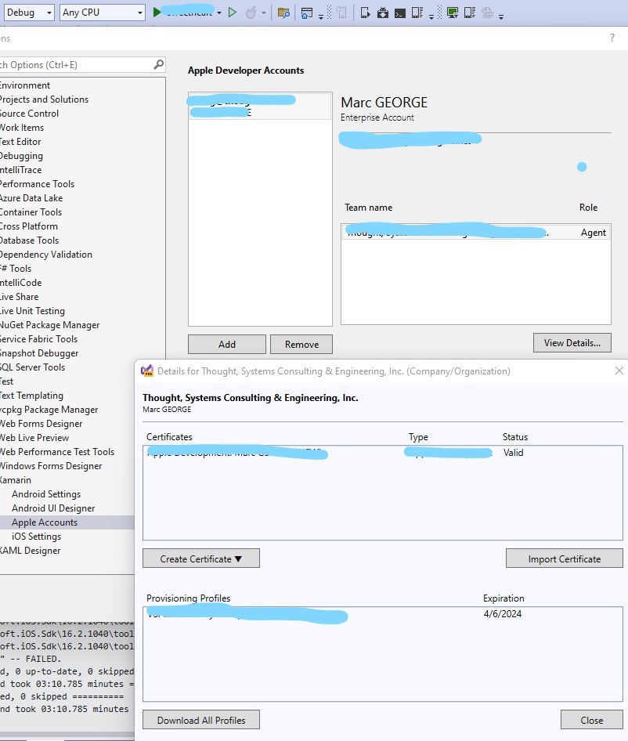
Task: Click the greyed-out stacked monitors icon
Action: [487, 13]
